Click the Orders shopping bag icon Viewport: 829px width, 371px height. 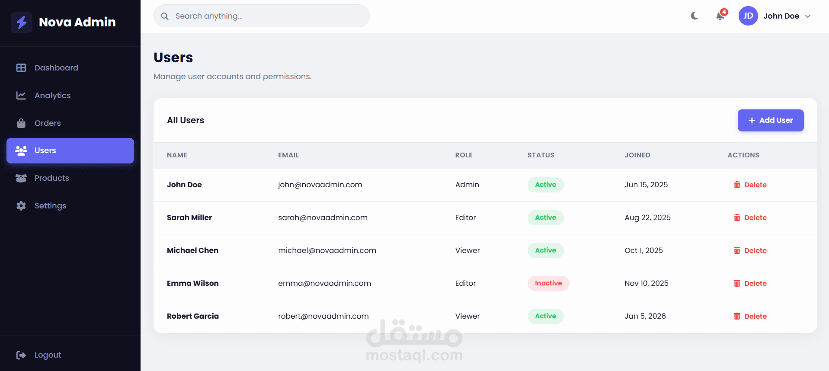pos(21,123)
